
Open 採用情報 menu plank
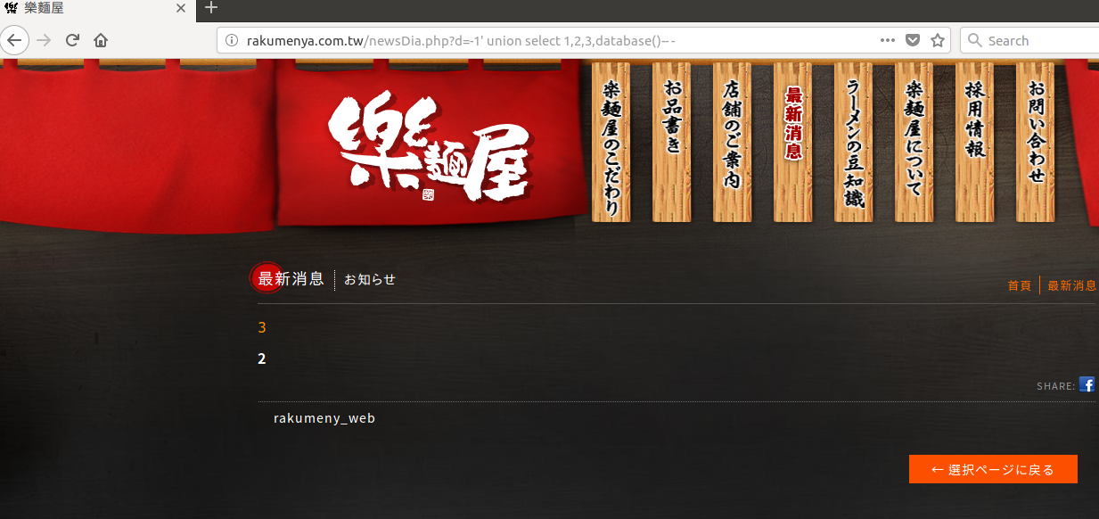coord(975,142)
